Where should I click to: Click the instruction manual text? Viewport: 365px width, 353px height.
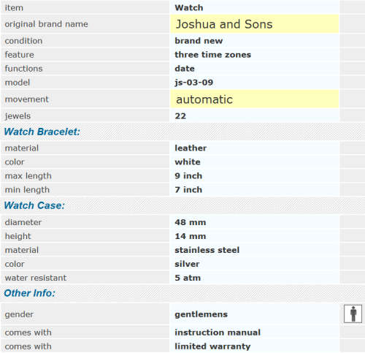pos(218,333)
